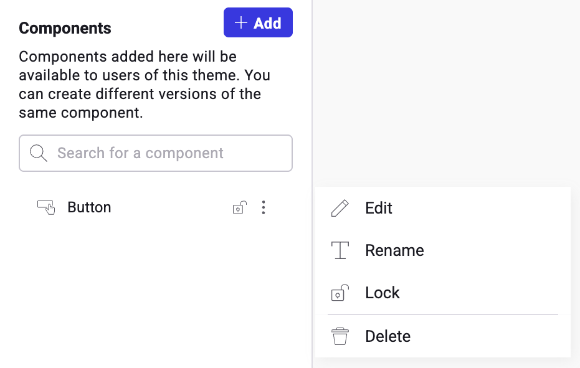Screen dimensions: 580x368
Task: Choose Edit from the context menu
Action: tap(379, 208)
